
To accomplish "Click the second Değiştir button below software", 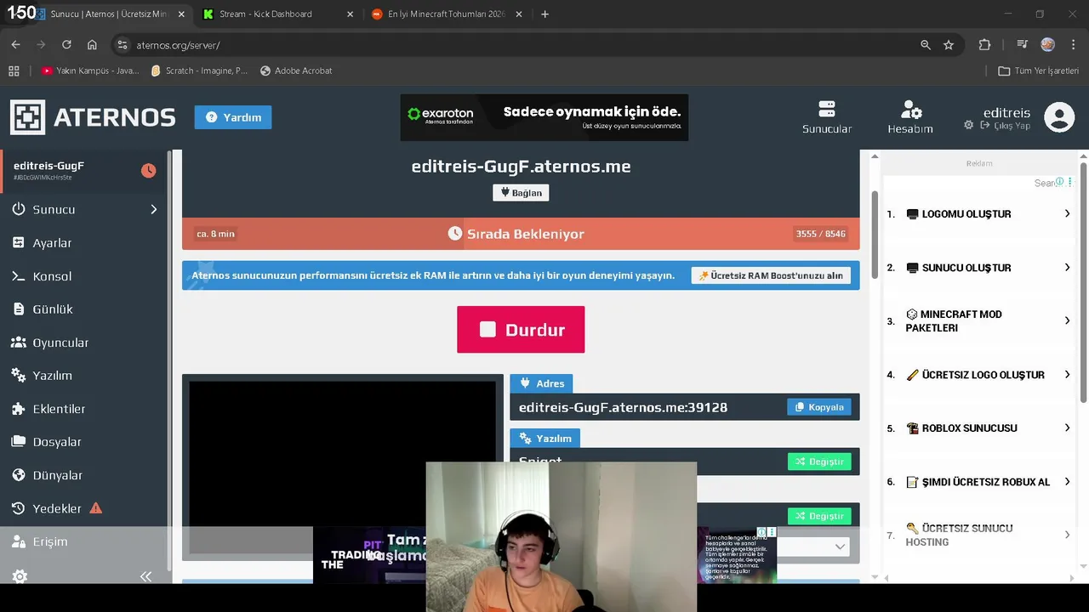I will (819, 516).
